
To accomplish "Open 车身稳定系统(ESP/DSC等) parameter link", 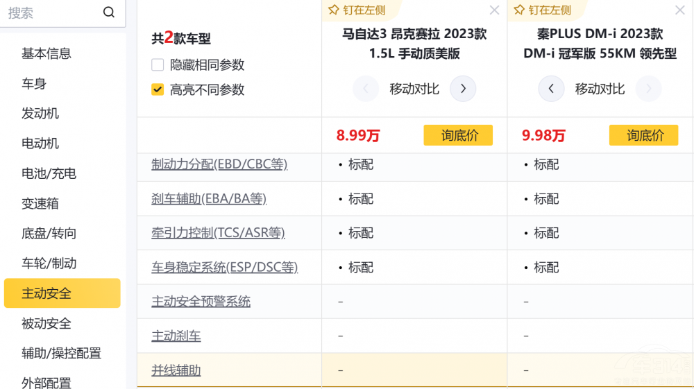I will 224,267.
